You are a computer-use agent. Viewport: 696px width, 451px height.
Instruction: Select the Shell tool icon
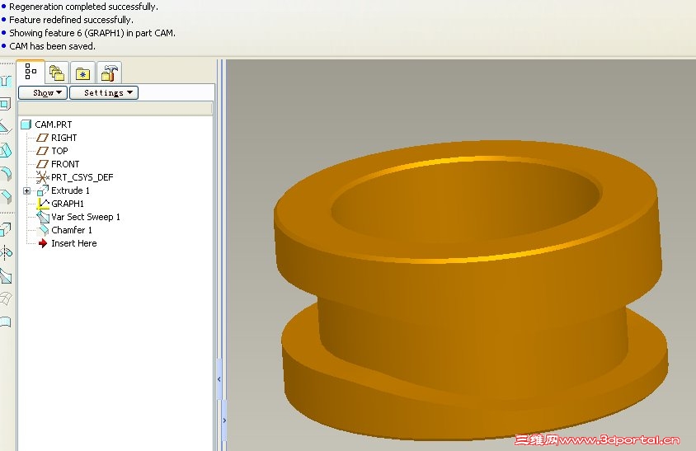pos(5,104)
